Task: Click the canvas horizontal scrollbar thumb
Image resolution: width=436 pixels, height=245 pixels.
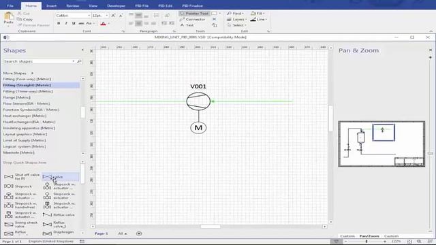Action: [211, 227]
